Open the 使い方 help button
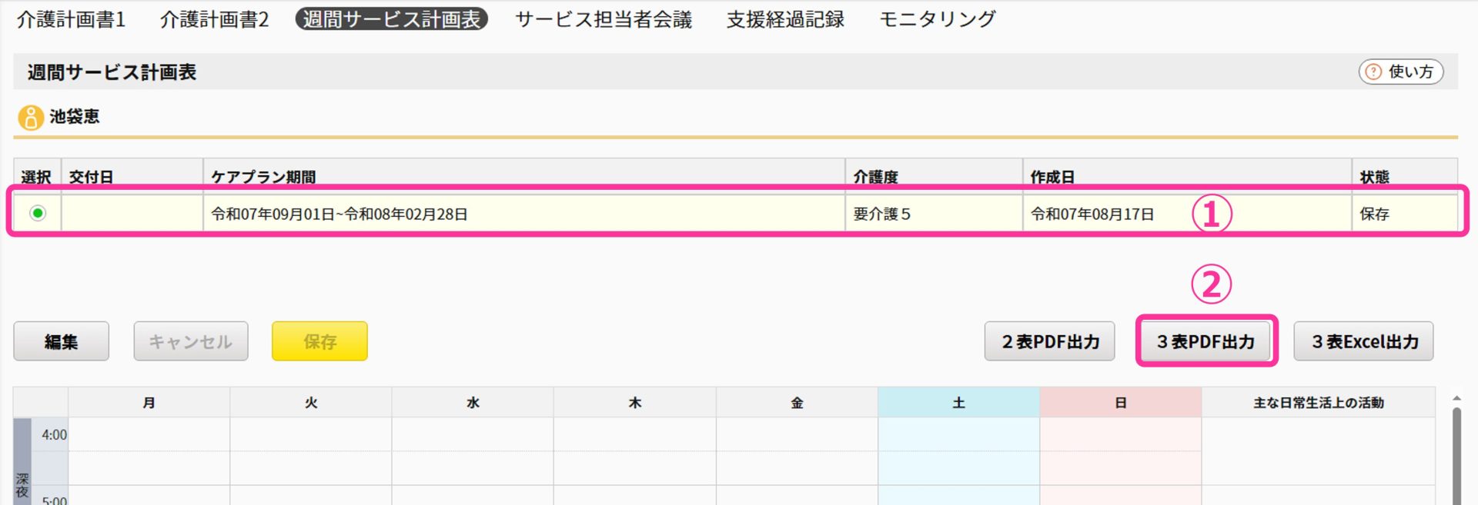 1400,72
